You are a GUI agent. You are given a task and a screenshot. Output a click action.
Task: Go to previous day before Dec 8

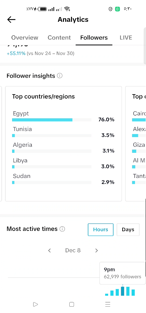(50, 250)
